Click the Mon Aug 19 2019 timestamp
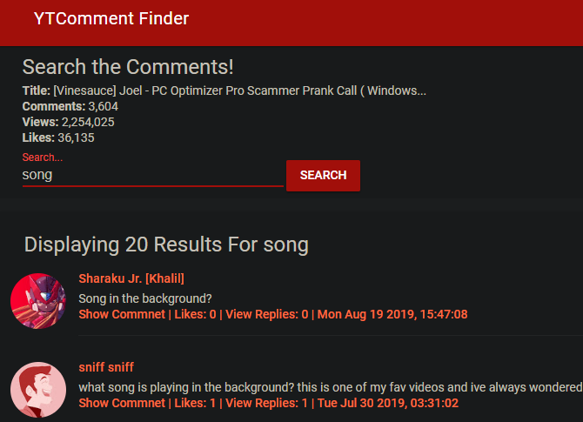 tap(392, 314)
